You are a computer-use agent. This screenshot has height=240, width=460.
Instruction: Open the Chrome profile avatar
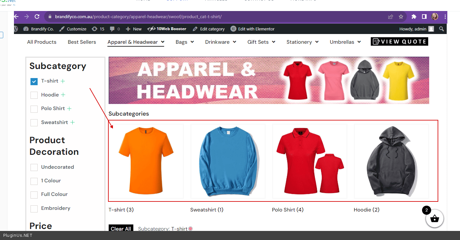click(435, 17)
